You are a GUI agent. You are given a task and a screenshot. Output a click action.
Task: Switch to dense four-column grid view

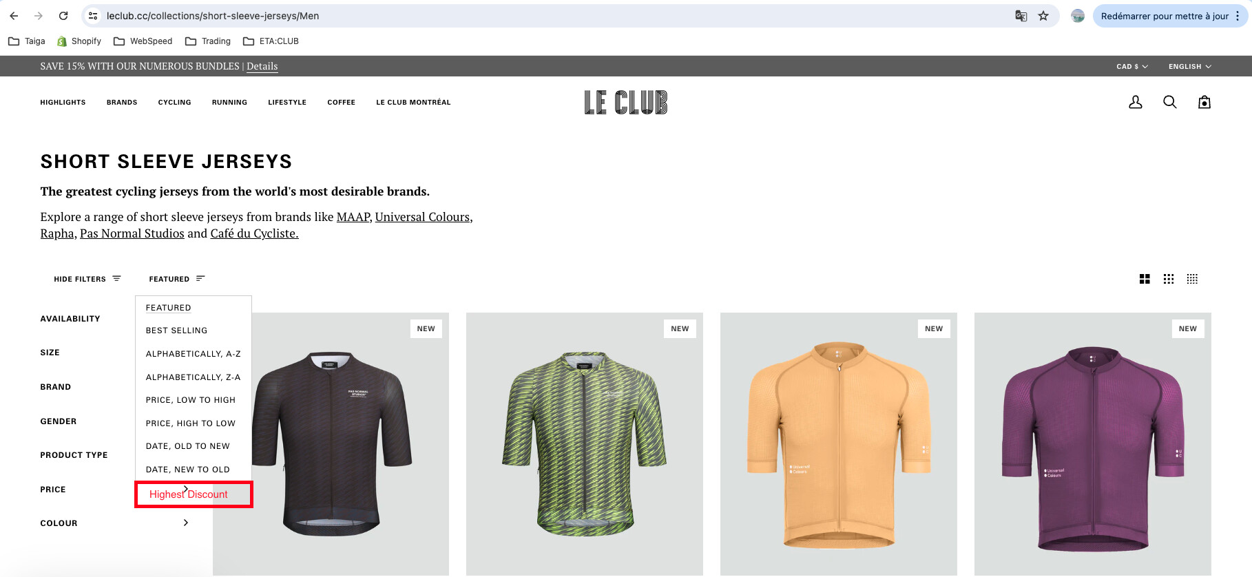coord(1192,279)
